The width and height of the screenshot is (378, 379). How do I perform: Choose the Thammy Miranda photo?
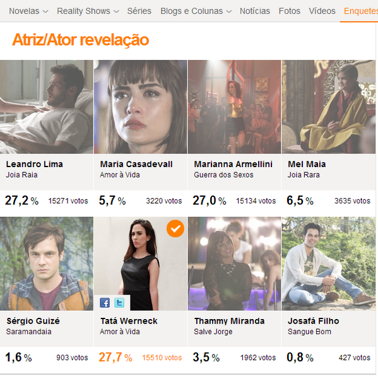click(234, 264)
